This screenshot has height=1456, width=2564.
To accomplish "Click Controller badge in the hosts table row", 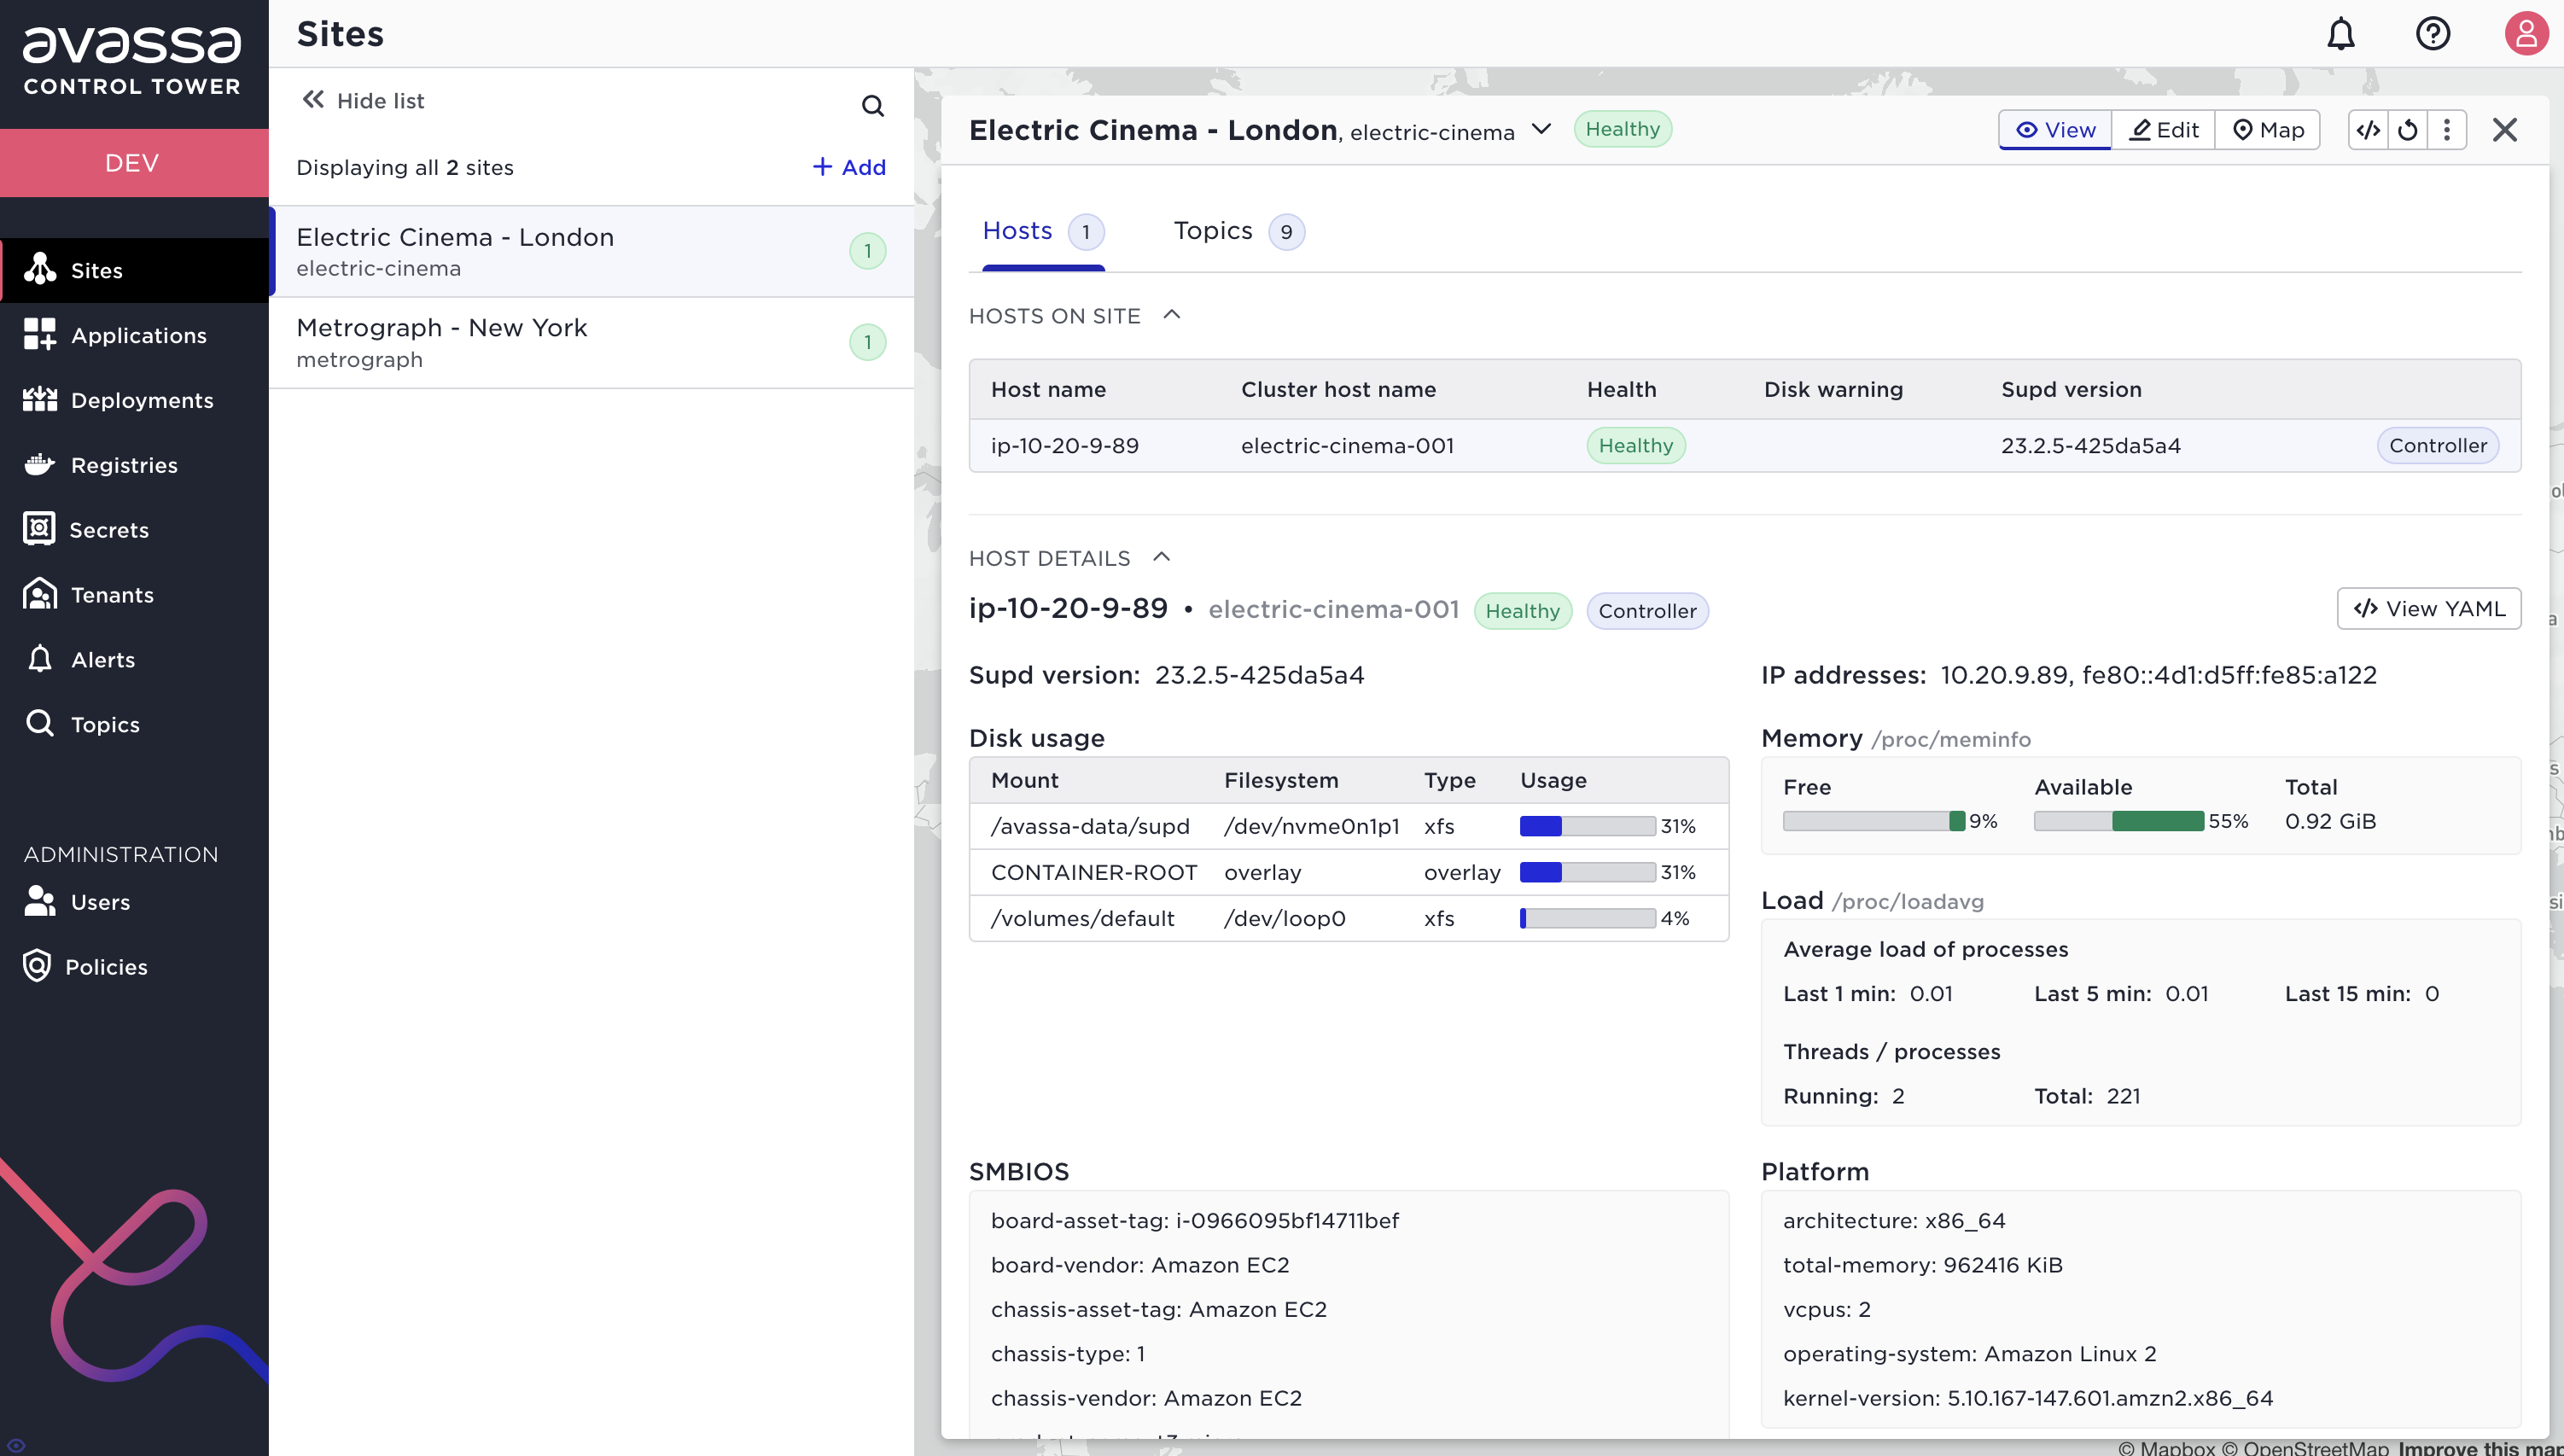I will (2437, 445).
